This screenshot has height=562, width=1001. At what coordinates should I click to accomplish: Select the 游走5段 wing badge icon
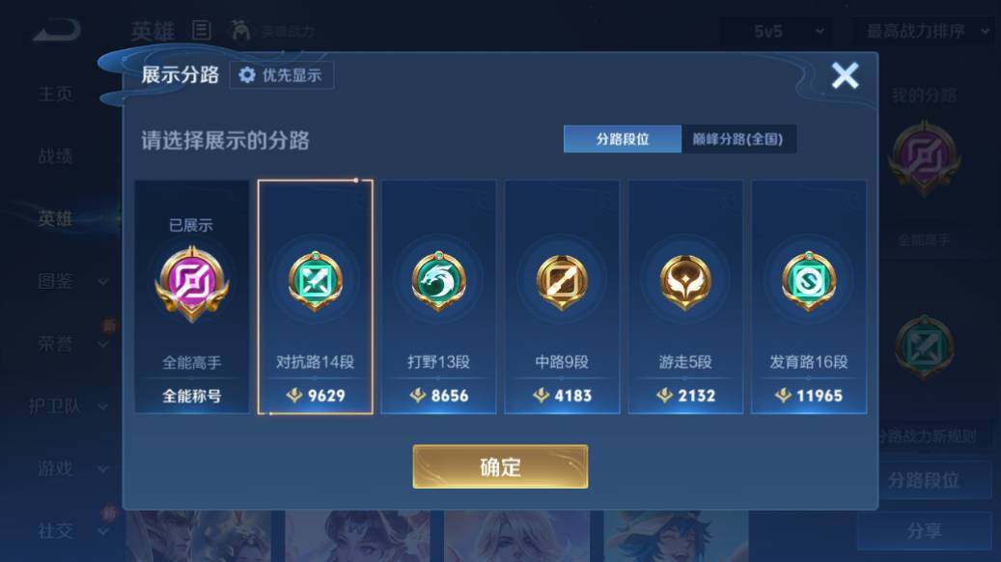(x=685, y=281)
